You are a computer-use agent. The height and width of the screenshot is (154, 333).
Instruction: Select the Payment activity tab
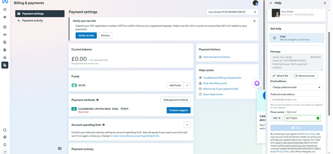40,21
